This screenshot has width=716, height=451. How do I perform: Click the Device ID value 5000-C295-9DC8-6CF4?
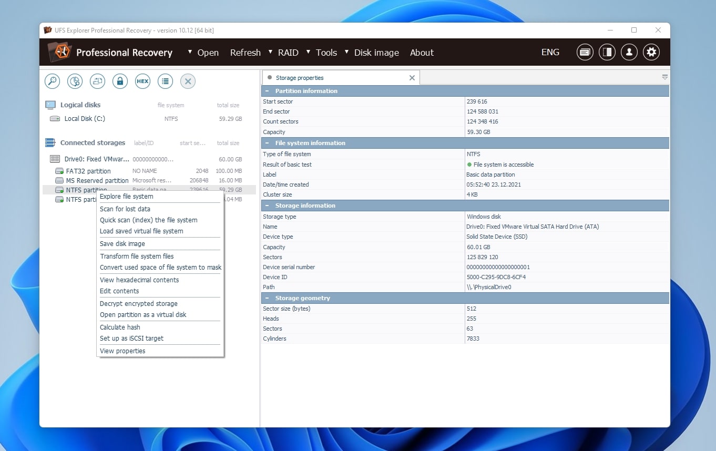click(x=496, y=277)
